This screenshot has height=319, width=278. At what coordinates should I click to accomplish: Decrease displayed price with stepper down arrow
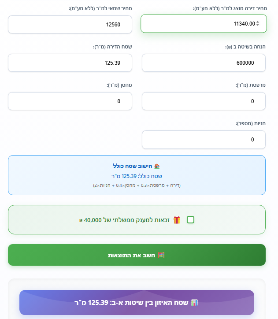258,26
